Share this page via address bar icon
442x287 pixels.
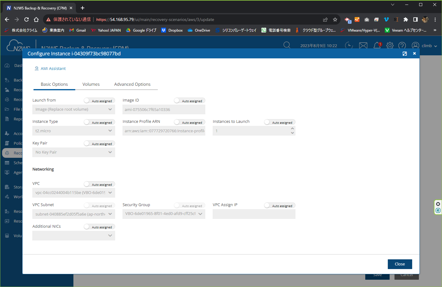[325, 19]
